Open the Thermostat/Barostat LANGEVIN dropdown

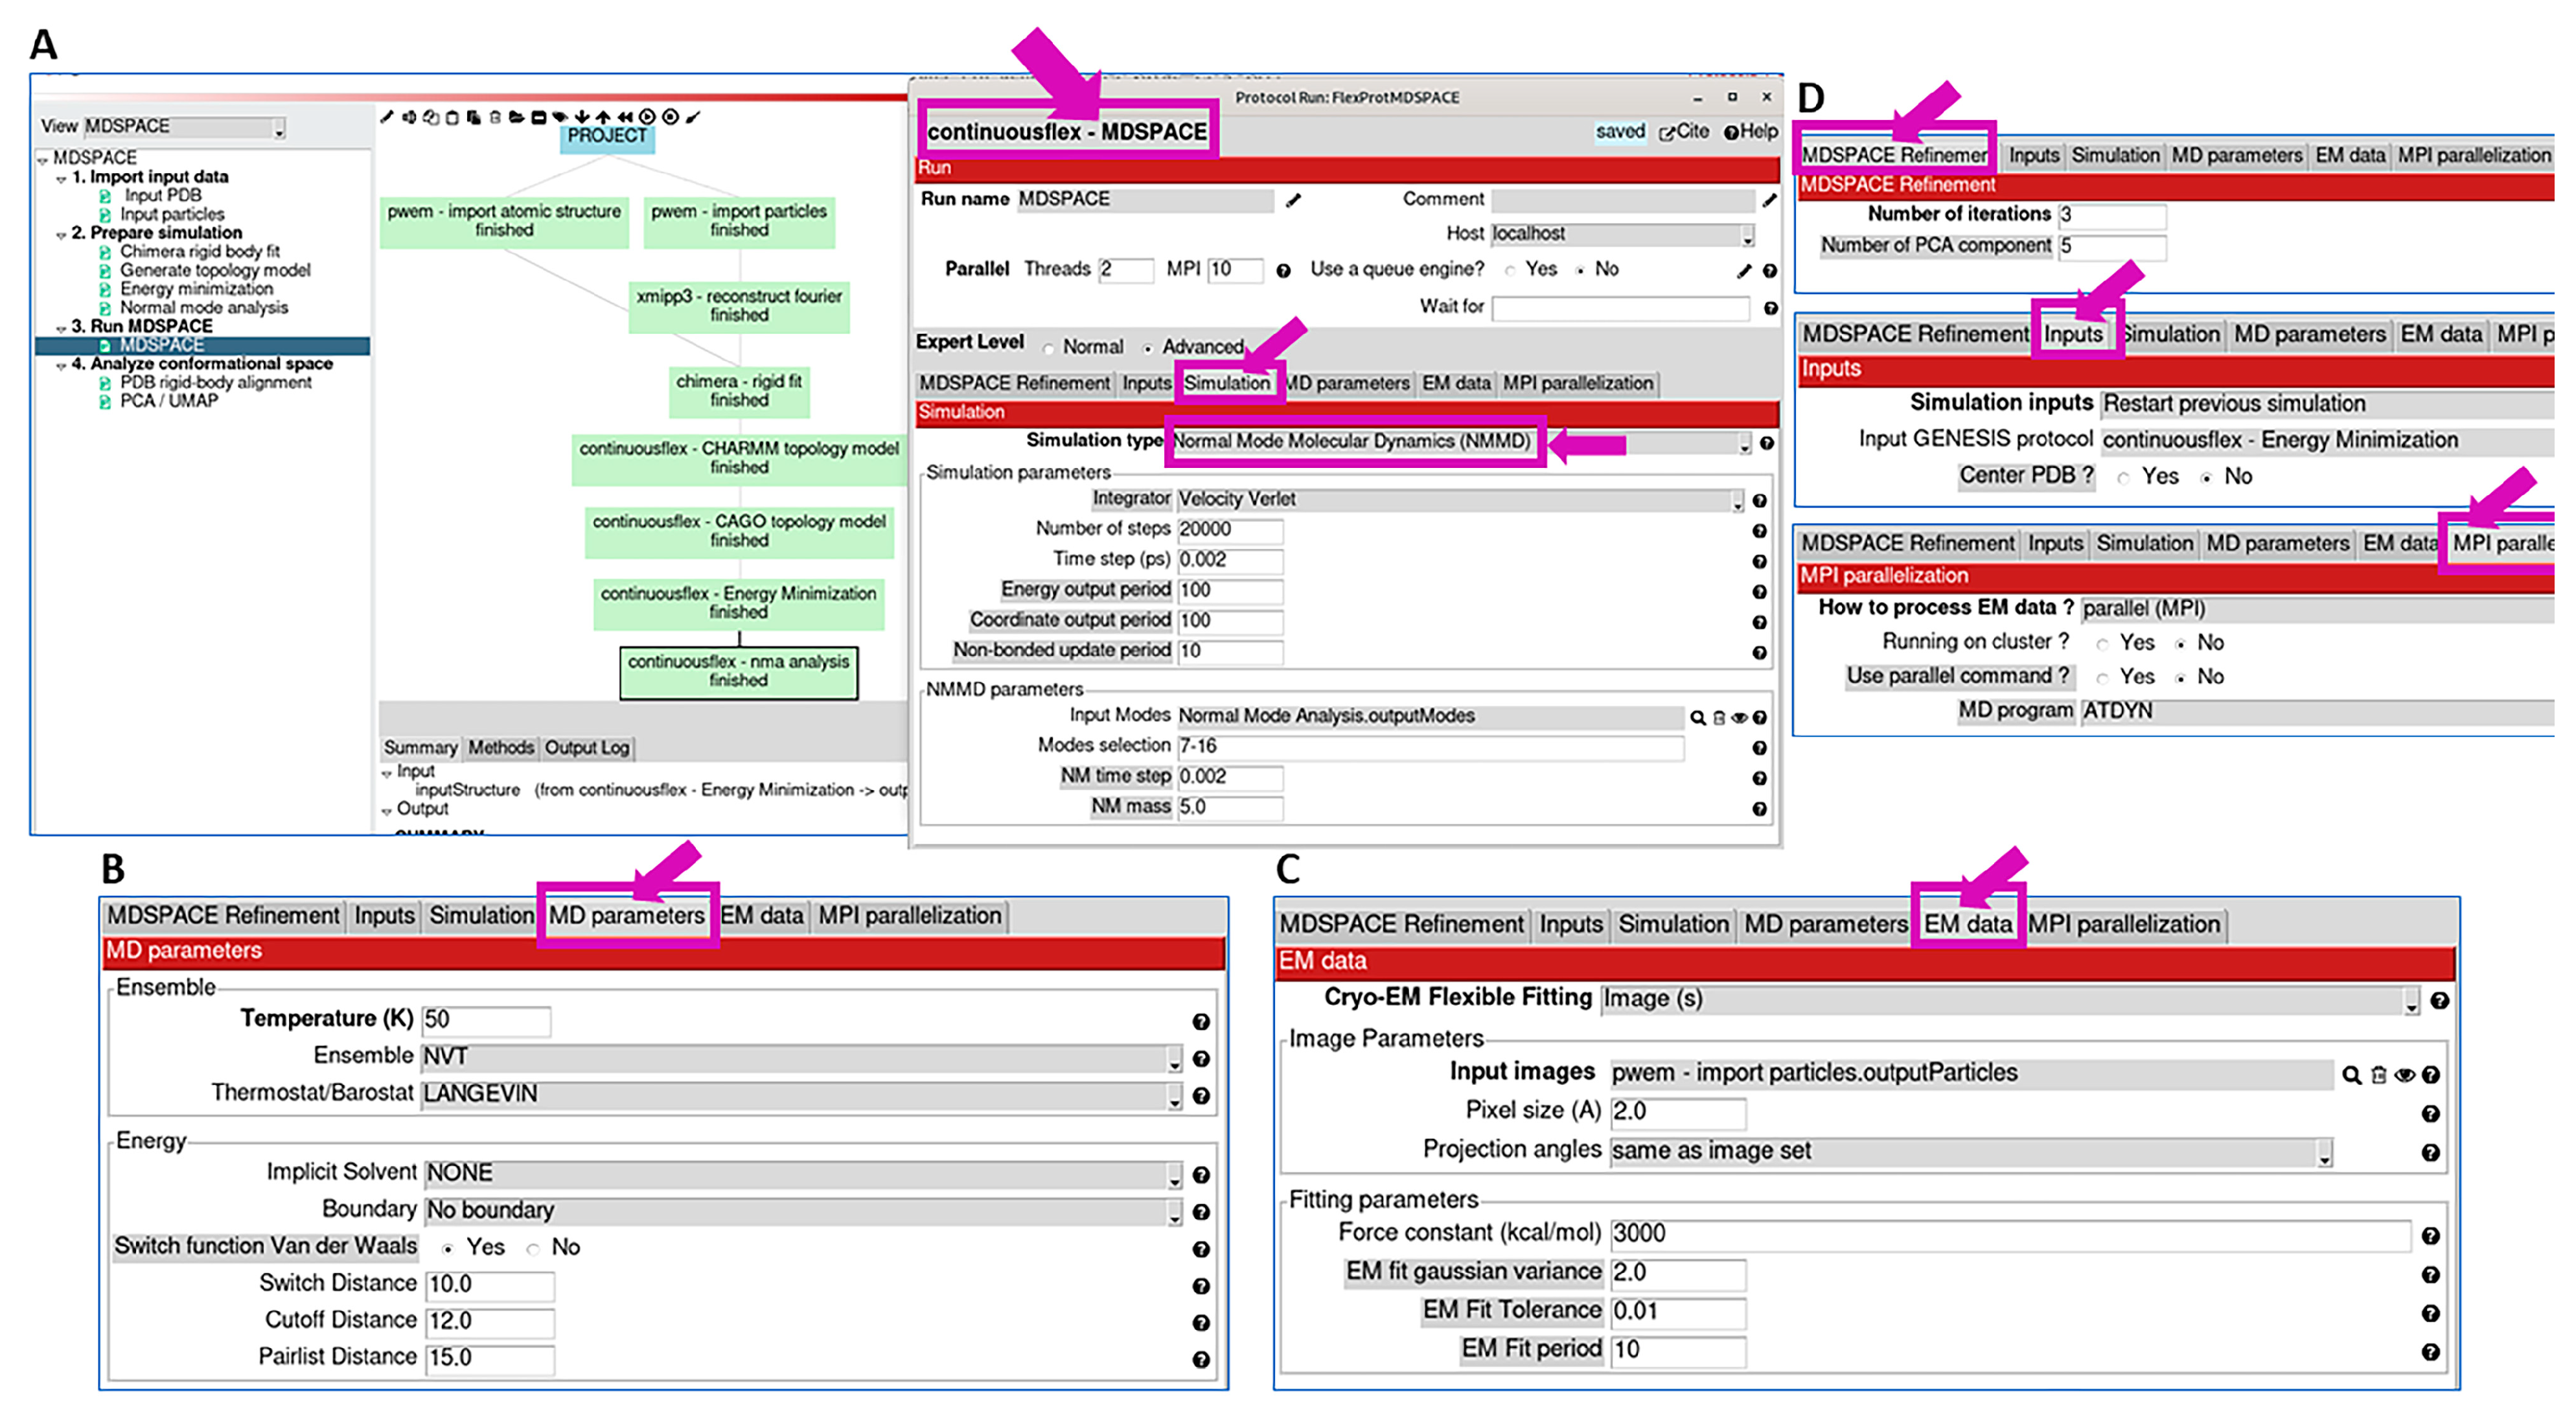tap(1174, 1096)
